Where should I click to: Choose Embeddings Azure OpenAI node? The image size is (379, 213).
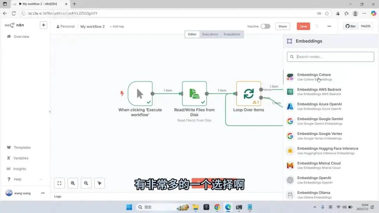tap(331, 106)
